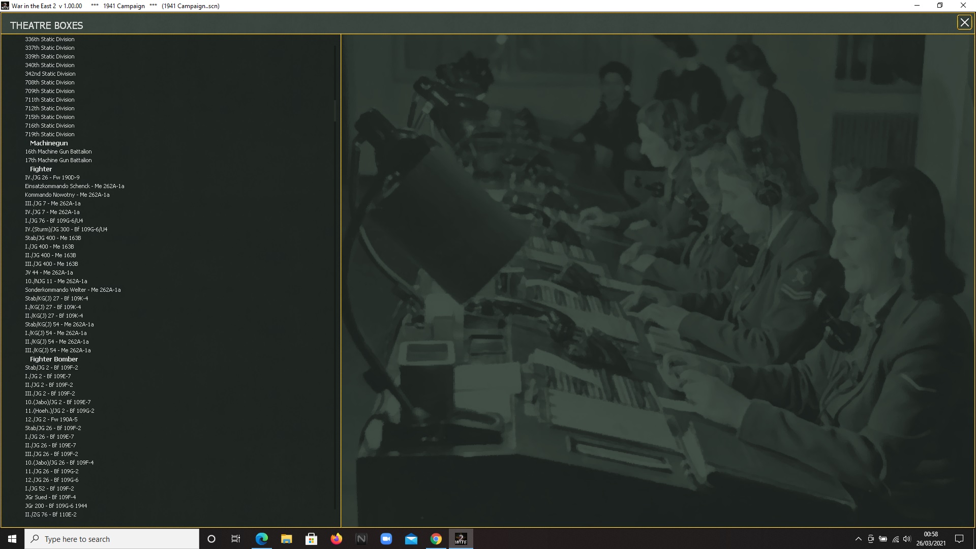
Task: Open Zoom app in taskbar
Action: pos(386,539)
